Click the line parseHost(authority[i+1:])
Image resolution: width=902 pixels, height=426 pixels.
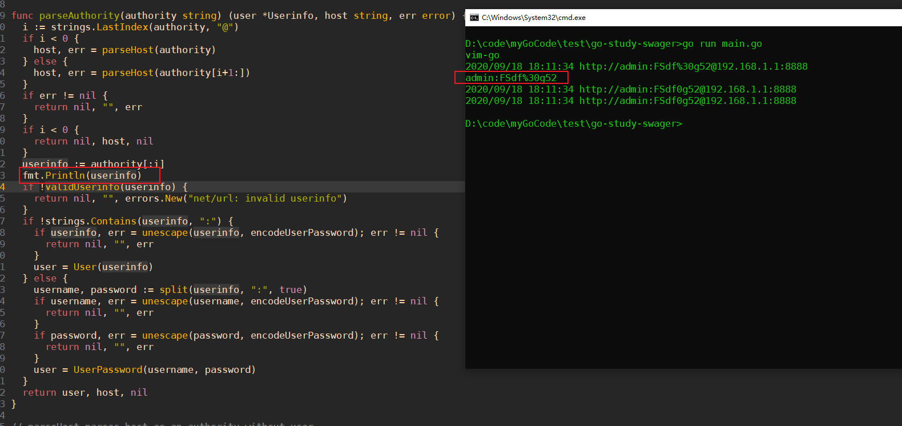pos(142,73)
